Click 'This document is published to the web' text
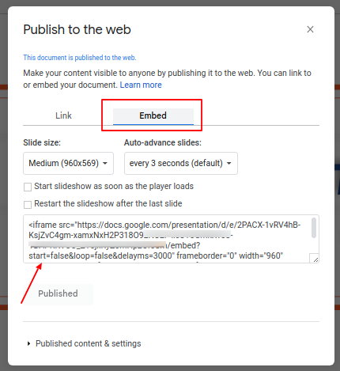Viewport: 340px width, 371px height. click(x=80, y=58)
